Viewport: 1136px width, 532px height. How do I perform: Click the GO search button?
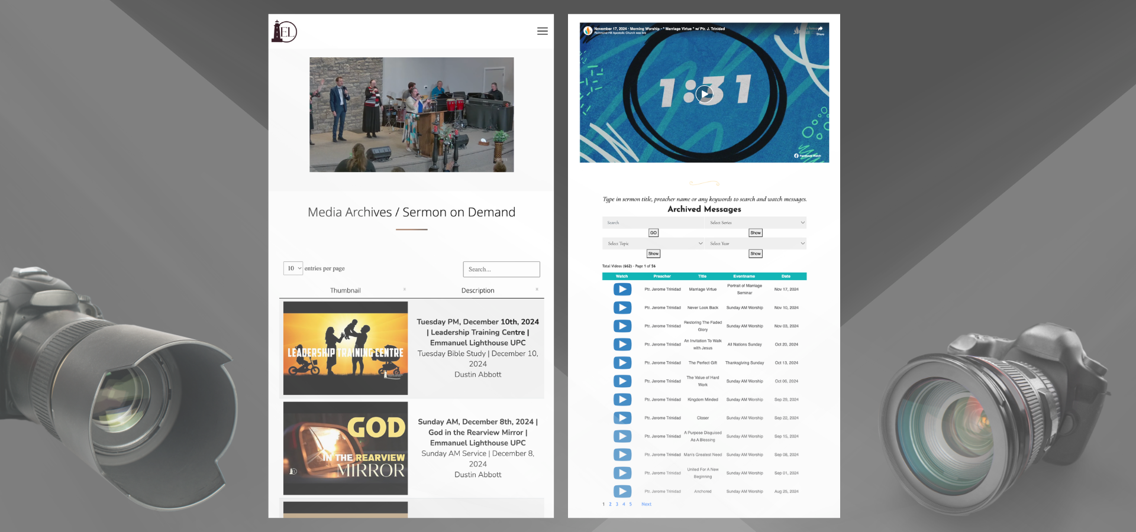(653, 233)
